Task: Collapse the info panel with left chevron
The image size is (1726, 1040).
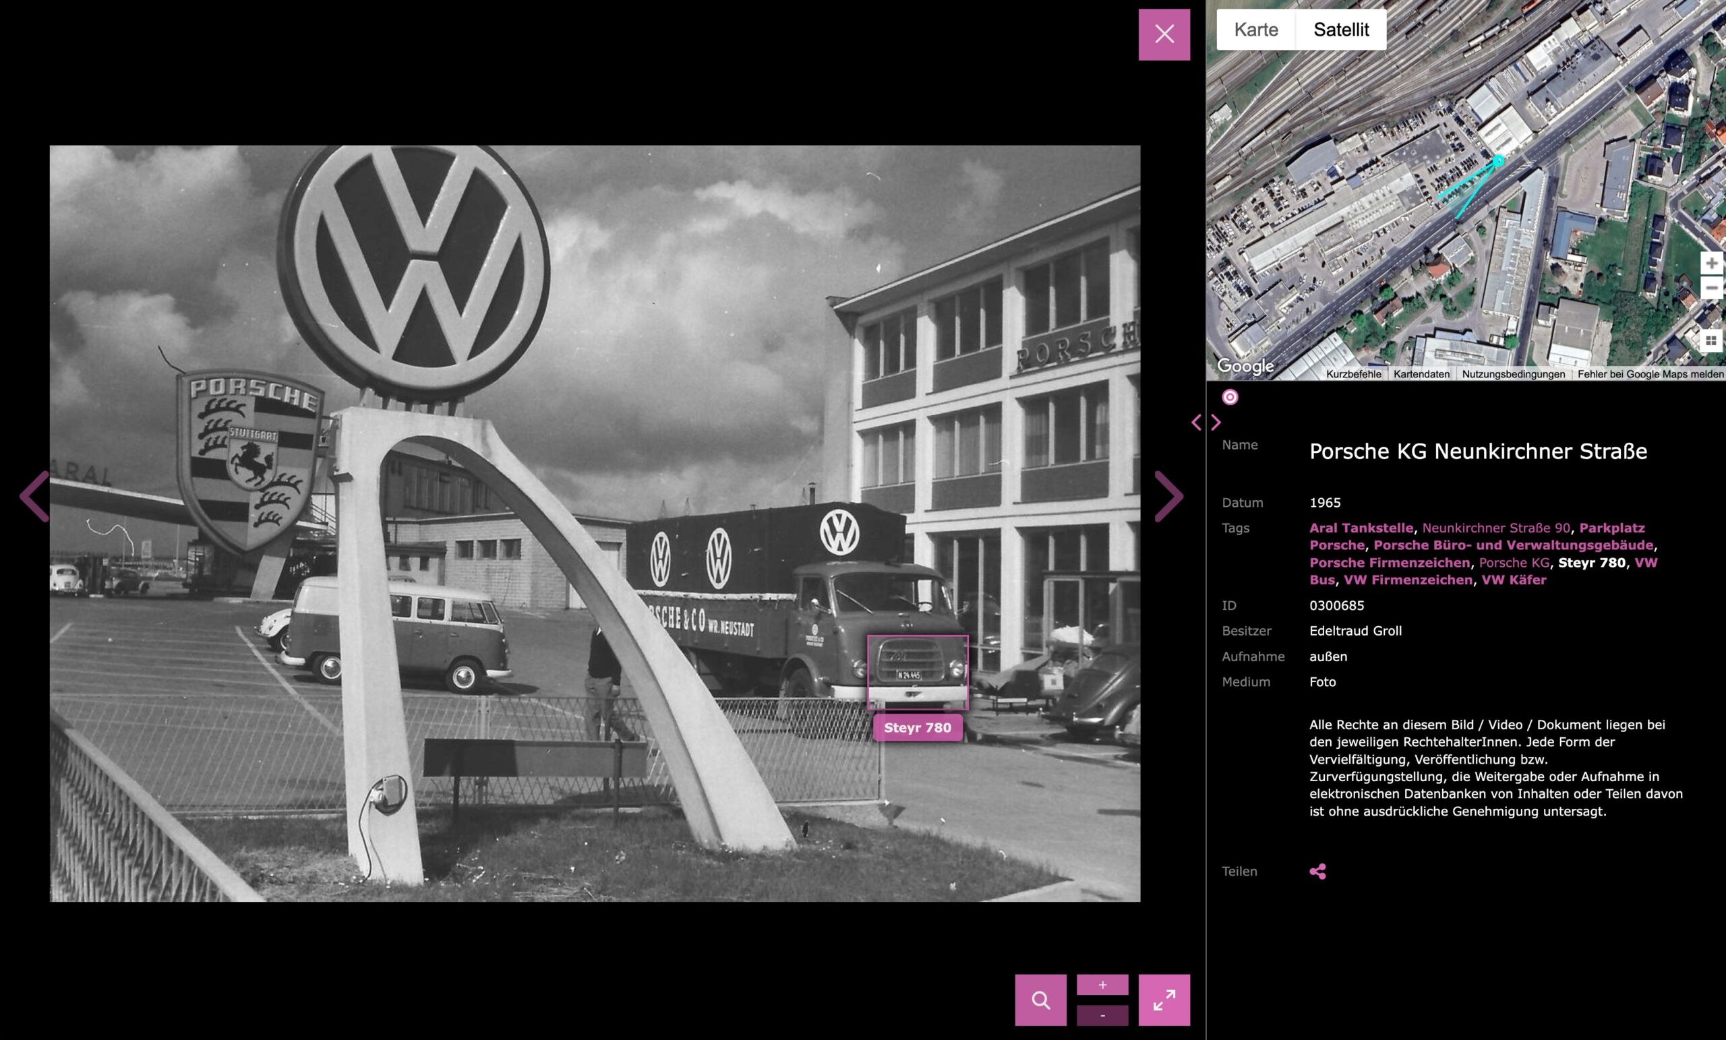Action: 1197,423
